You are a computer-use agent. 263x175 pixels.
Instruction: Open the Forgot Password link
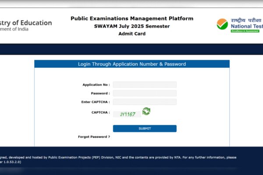[x=94, y=137]
